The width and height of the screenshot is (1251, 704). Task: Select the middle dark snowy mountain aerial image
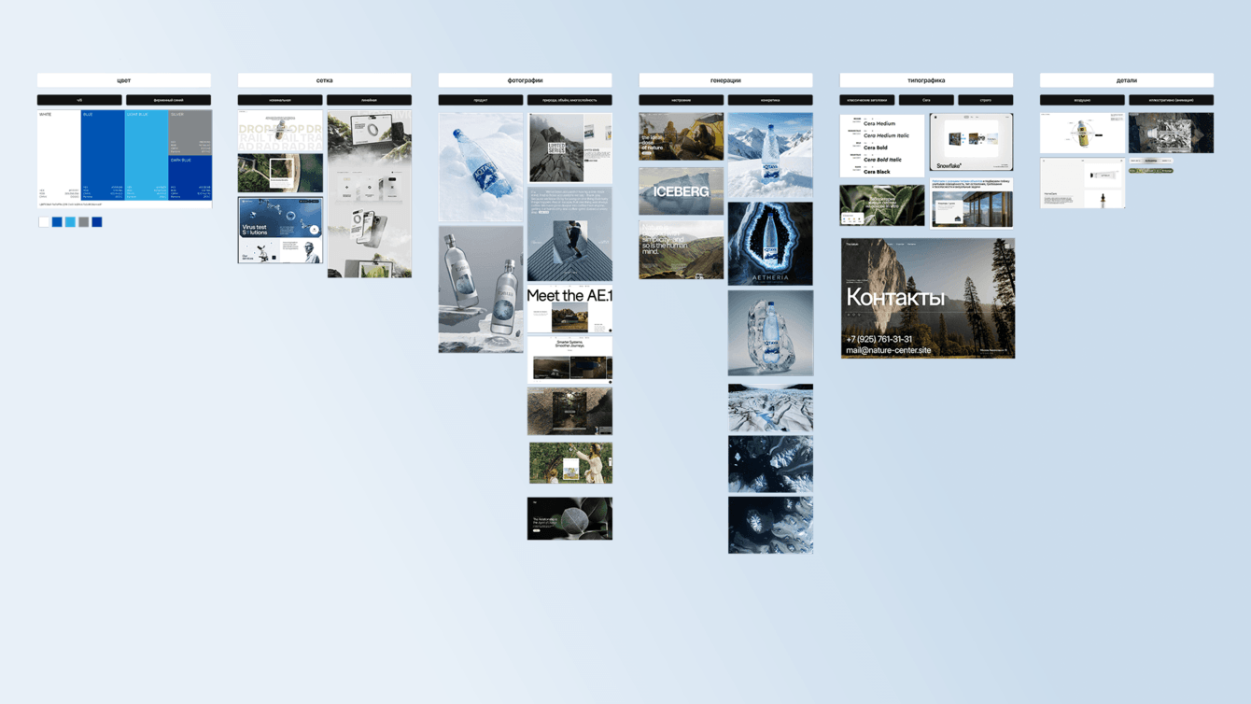[770, 464]
